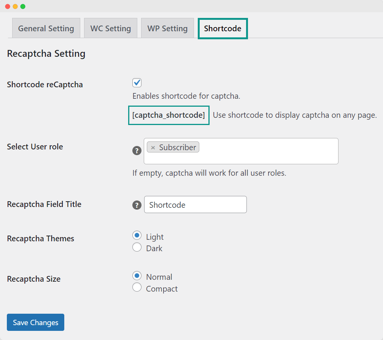Select the Light theme radio button
Viewport: 383px width, 340px height.
(137, 235)
